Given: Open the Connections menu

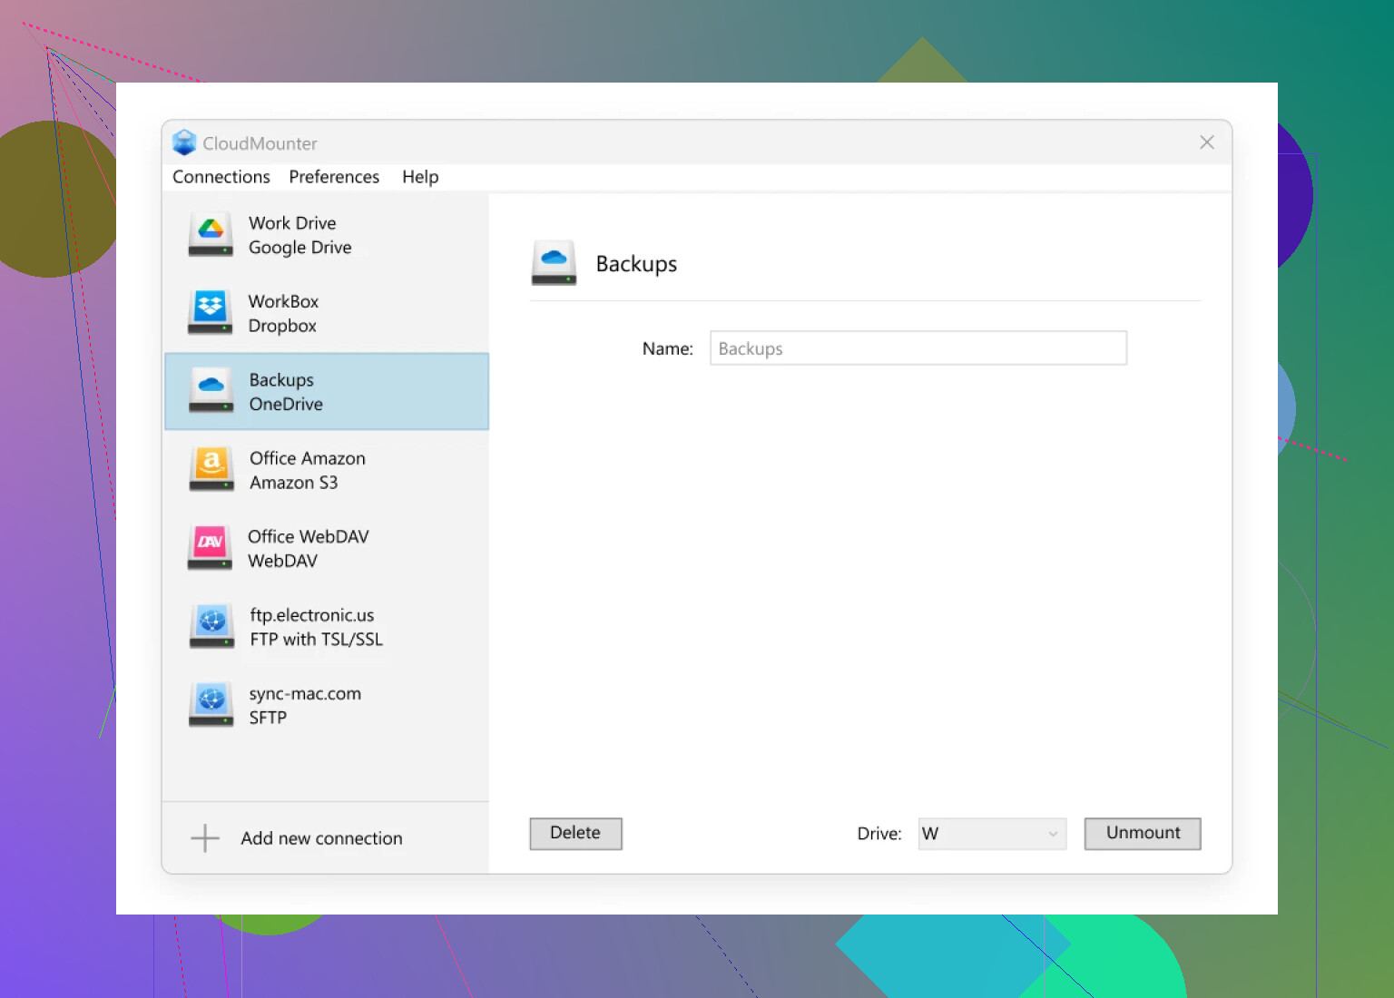Looking at the screenshot, I should coord(221,177).
